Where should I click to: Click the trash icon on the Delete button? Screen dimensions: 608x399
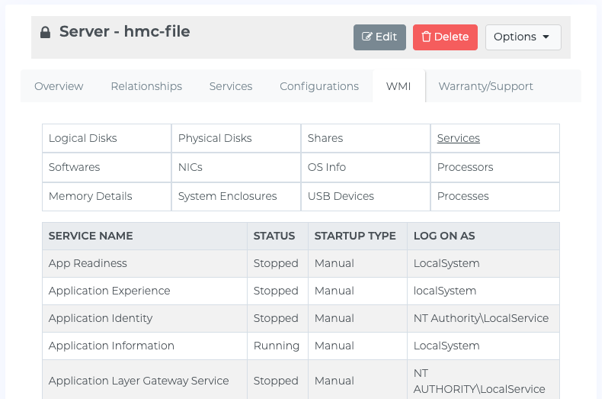coord(426,37)
